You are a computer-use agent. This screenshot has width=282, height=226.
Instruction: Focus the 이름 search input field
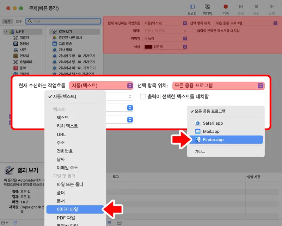pyautogui.click(x=63, y=21)
